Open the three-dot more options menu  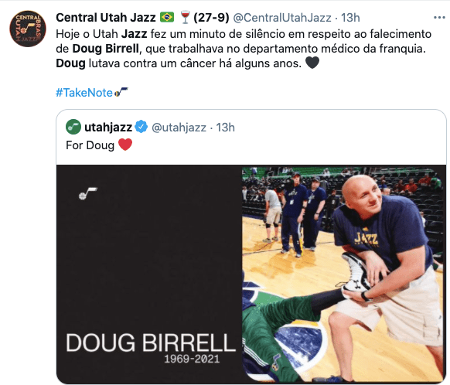[x=439, y=18]
